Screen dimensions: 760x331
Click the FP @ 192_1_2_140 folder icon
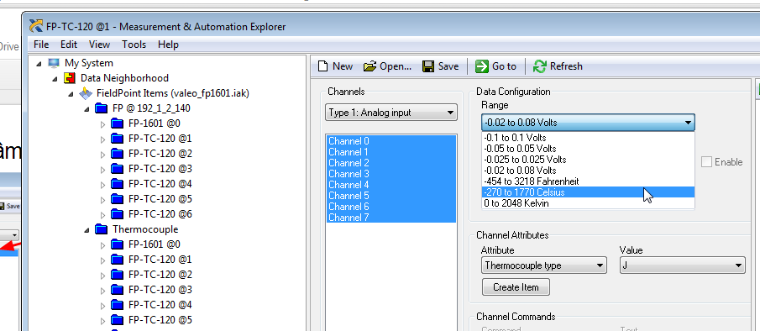[102, 108]
